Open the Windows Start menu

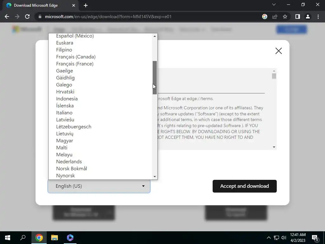coord(8,238)
